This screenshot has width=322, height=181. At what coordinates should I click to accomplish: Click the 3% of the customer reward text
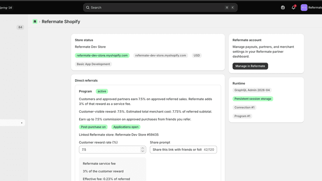(103, 171)
